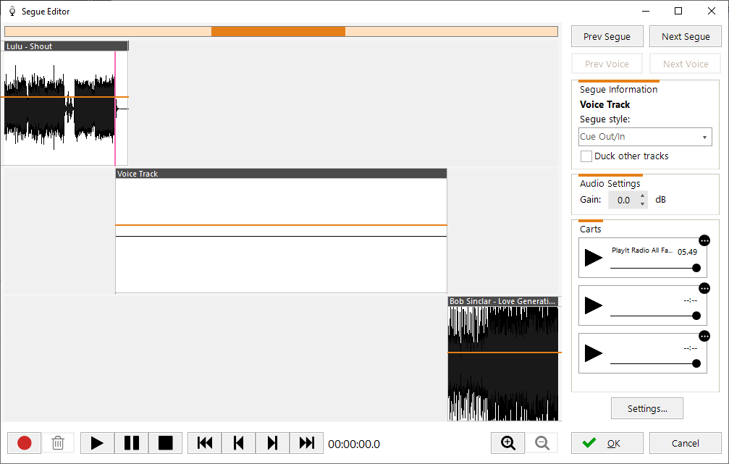Step to next marker icon
This screenshot has height=464, width=729.
(272, 443)
